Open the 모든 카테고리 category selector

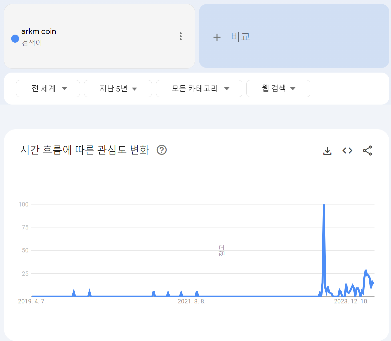click(199, 89)
